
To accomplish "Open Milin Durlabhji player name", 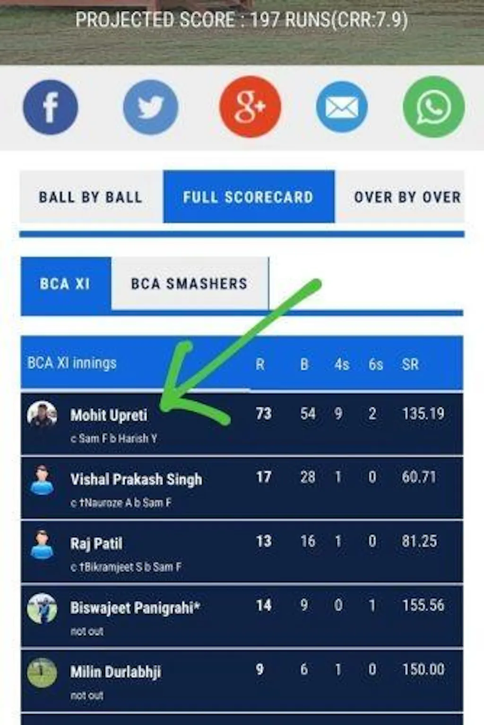I will (116, 672).
